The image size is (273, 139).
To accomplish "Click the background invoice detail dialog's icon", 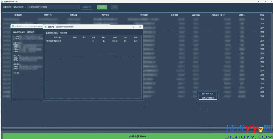I will click(x=13, y=26).
